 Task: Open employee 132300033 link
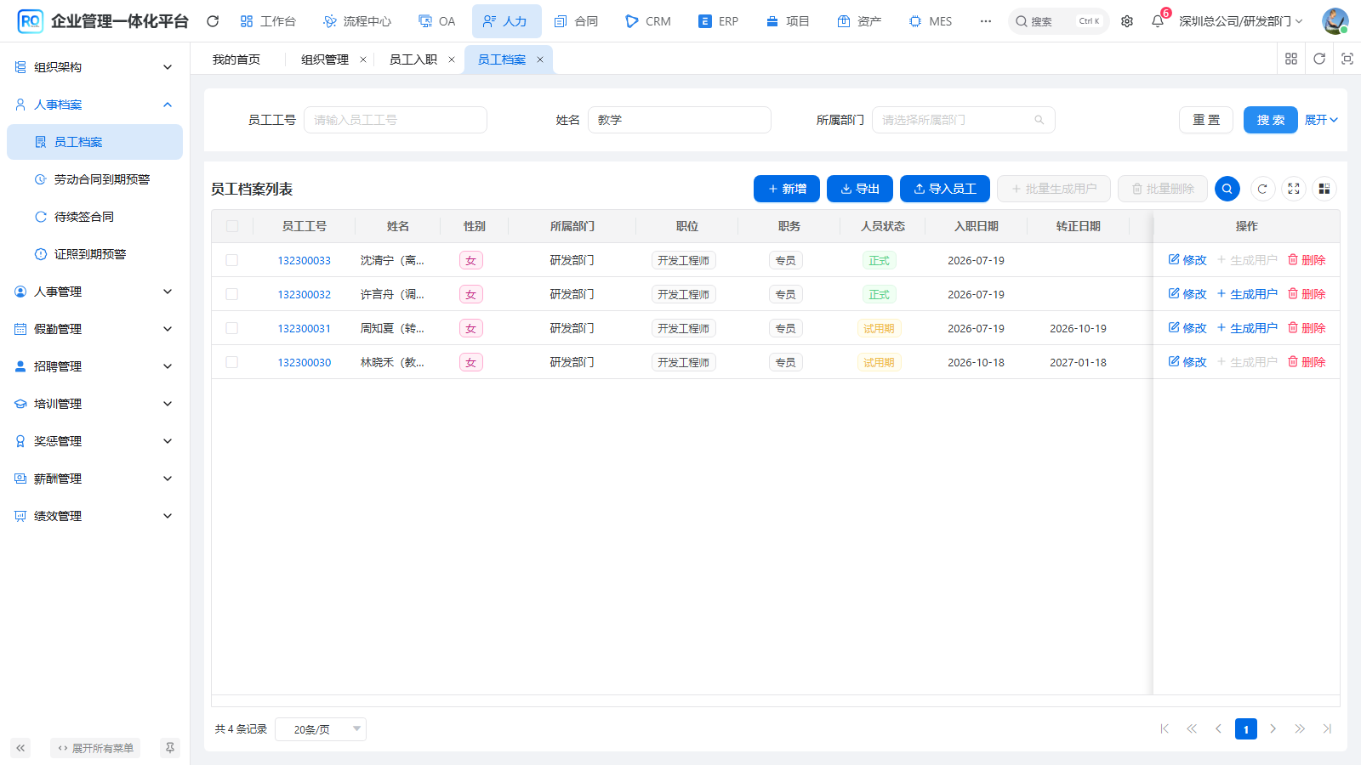305,261
